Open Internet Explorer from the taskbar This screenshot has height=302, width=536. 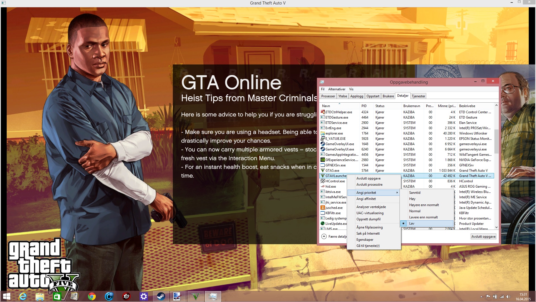click(23, 296)
